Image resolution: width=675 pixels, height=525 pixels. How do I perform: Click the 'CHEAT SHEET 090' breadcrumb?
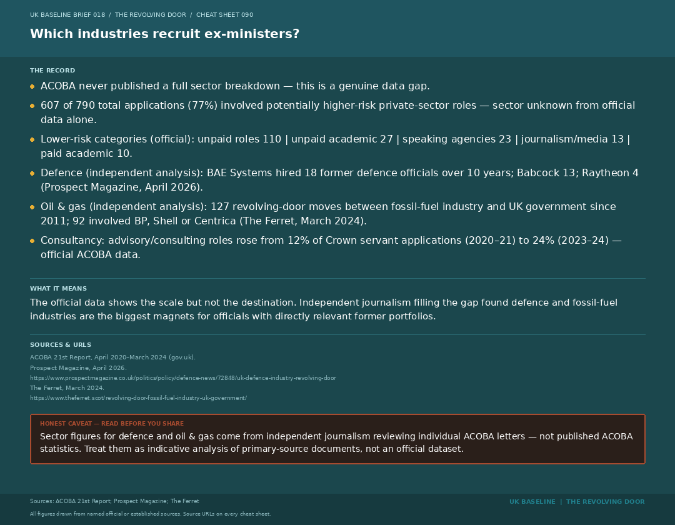(x=225, y=14)
